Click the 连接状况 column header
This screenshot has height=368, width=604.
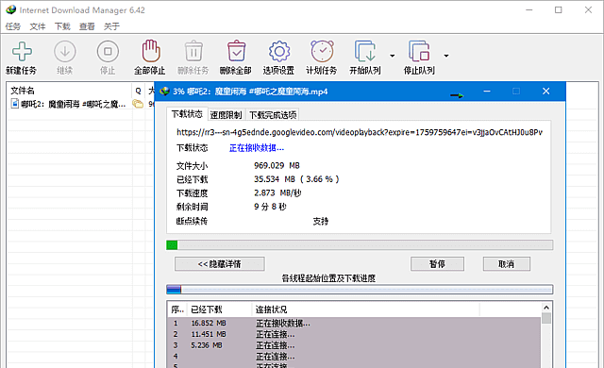point(366,309)
